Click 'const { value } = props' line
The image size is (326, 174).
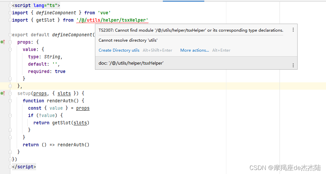[x=59, y=108]
